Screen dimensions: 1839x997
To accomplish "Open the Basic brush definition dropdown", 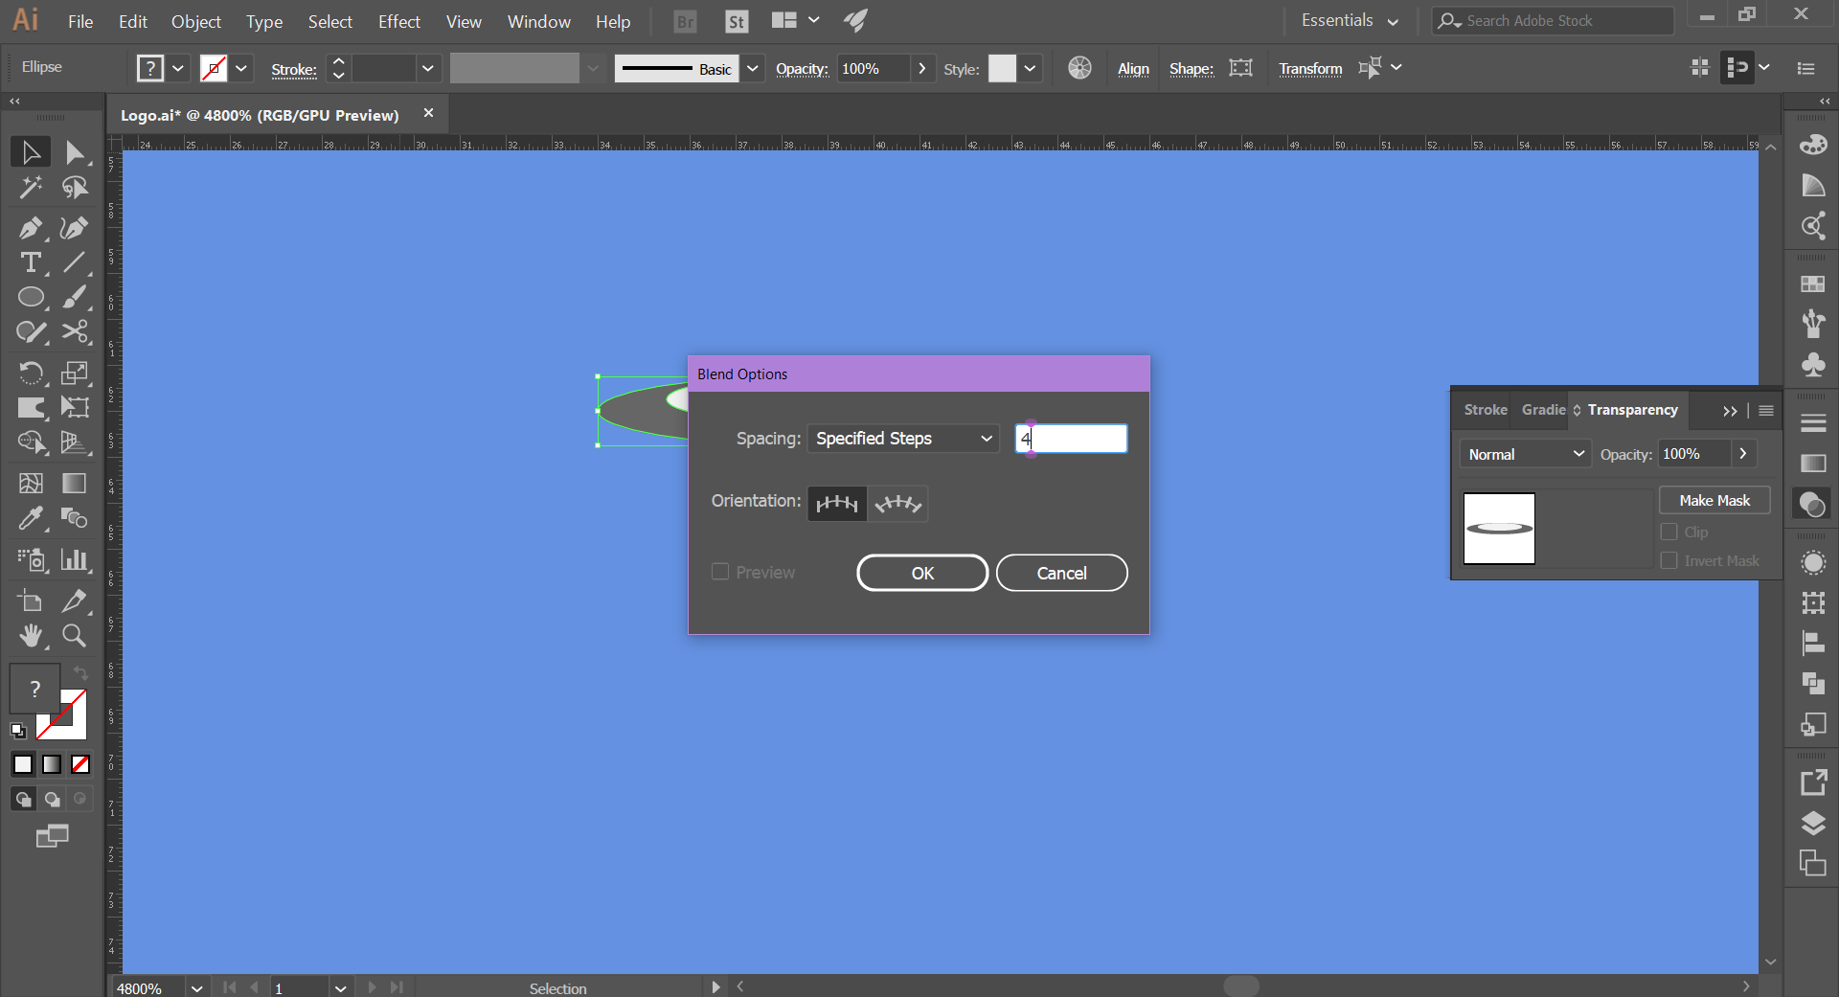I will click(x=753, y=68).
